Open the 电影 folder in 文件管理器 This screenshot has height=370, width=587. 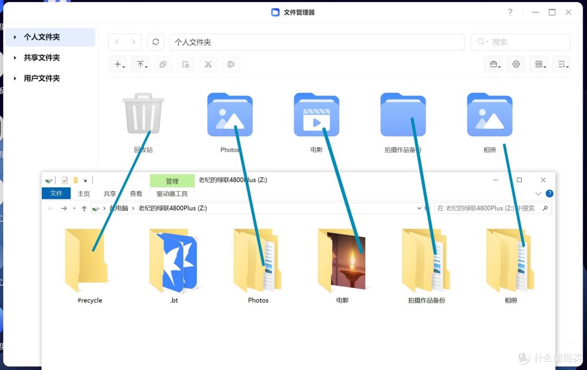[x=316, y=115]
